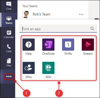Go to Calls in the sidebar
The height and width of the screenshot is (98, 100).
[9, 48]
